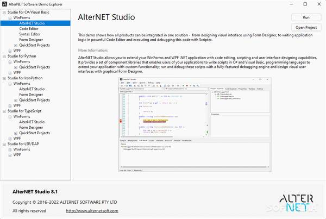Viewport: 326px width, 219px height.
Task: Select AlterNET Studio under C#/Visual Basic WinForms
Action: (32, 23)
